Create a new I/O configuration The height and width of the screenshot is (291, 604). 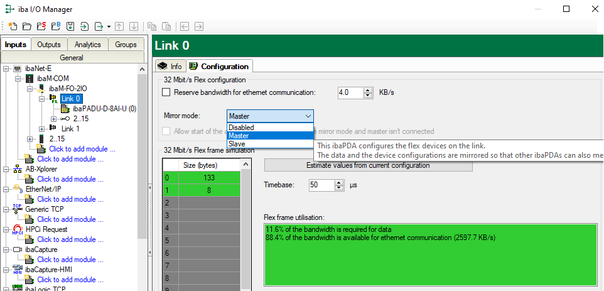[13, 26]
